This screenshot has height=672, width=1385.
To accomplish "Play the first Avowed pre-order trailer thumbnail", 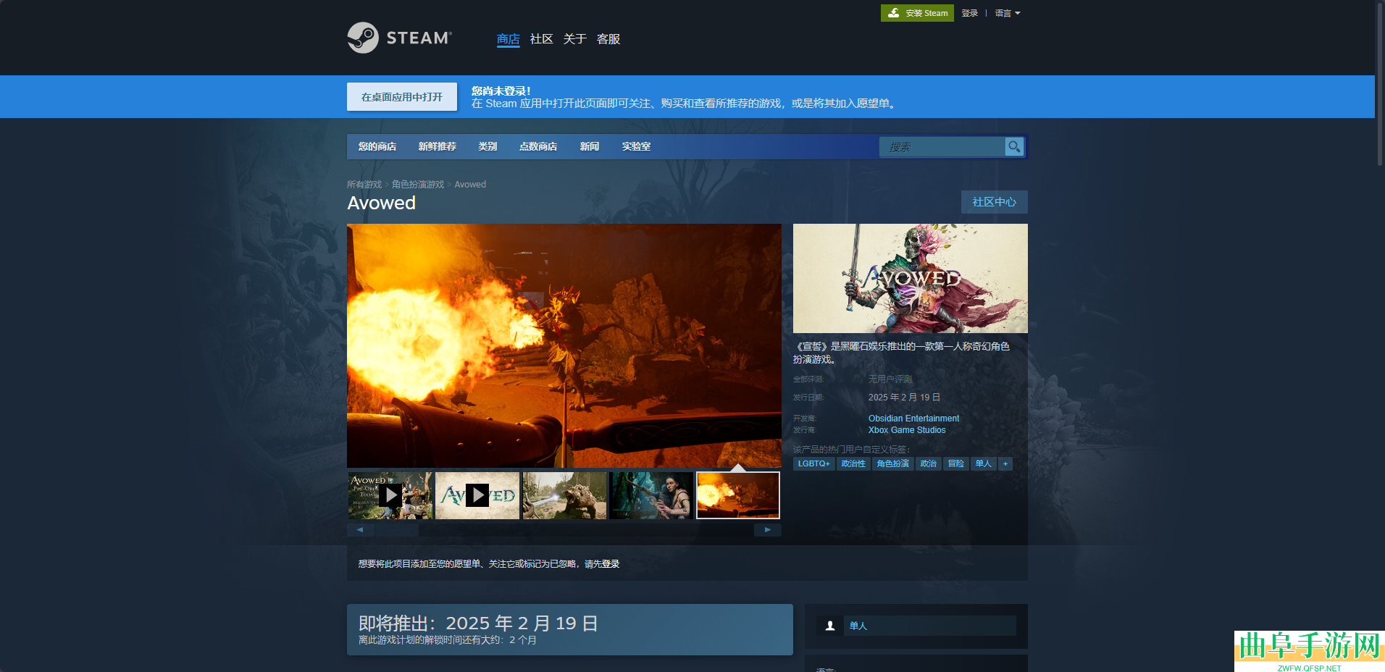I will point(390,495).
